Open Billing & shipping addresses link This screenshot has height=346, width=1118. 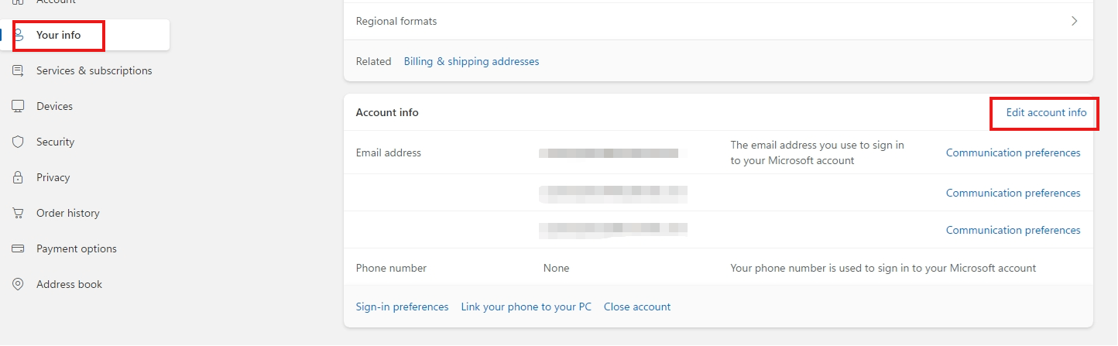point(471,61)
